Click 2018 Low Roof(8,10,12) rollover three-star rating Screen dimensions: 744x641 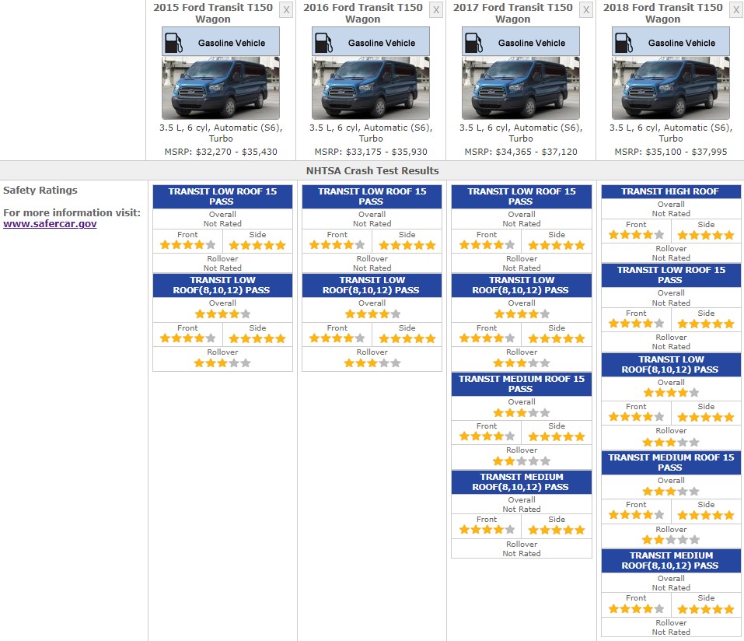point(670,443)
